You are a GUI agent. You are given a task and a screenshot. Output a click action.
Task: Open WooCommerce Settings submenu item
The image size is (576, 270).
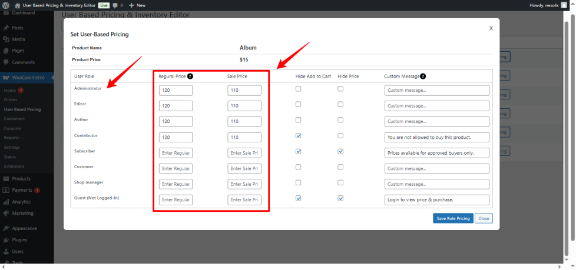12,147
